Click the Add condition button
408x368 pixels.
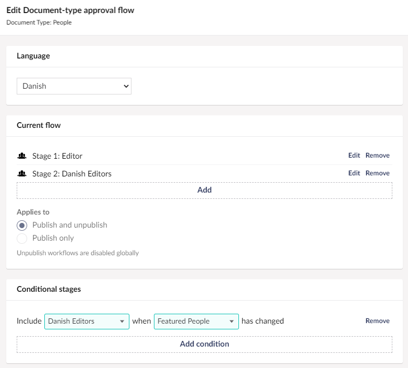coord(204,345)
